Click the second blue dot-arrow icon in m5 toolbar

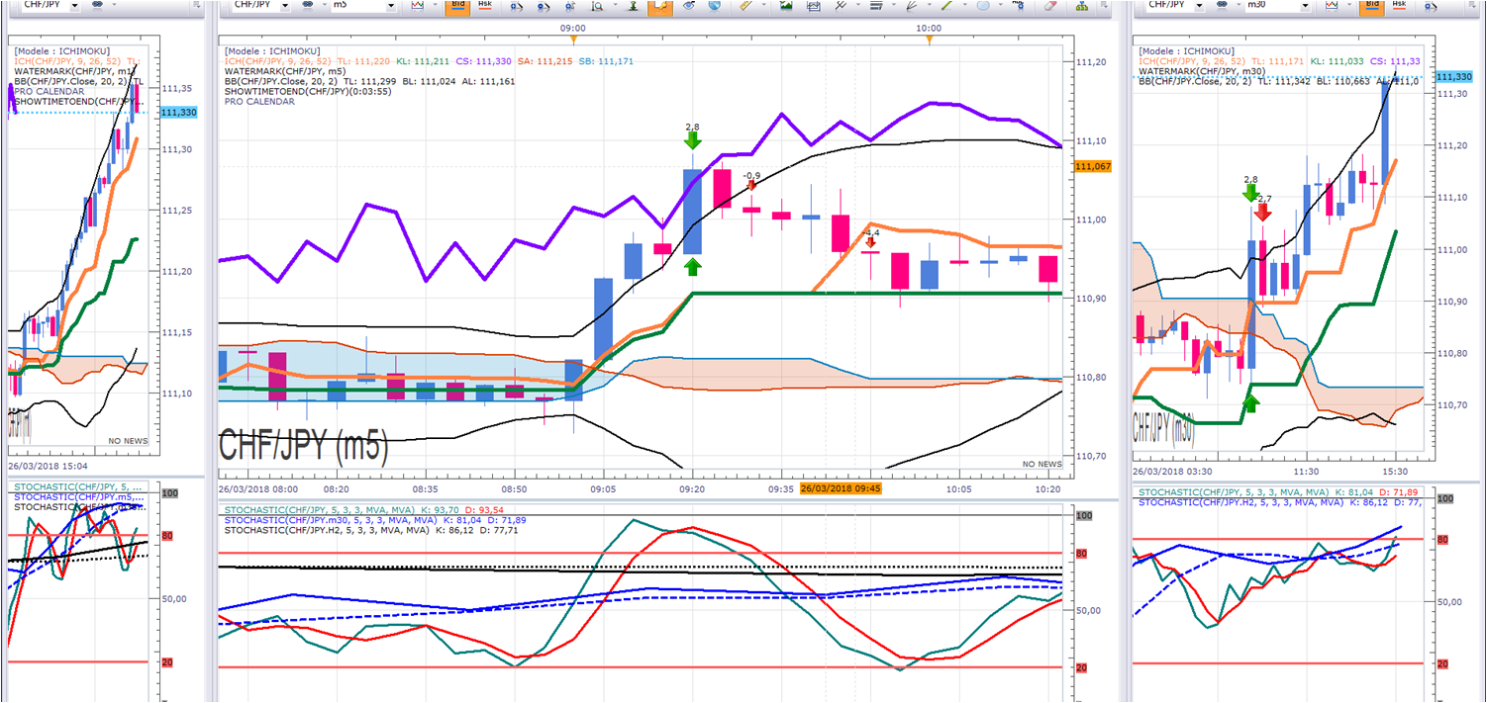click(x=543, y=6)
